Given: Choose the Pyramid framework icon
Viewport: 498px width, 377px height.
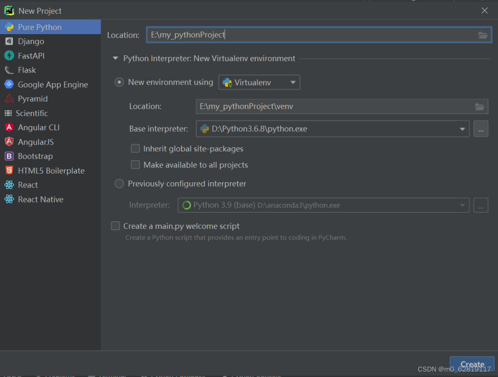Looking at the screenshot, I should point(9,99).
